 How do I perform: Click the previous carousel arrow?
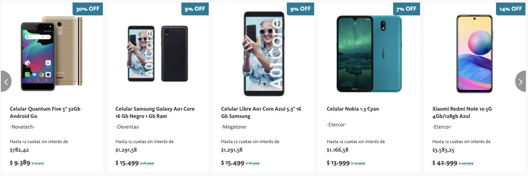(6, 81)
